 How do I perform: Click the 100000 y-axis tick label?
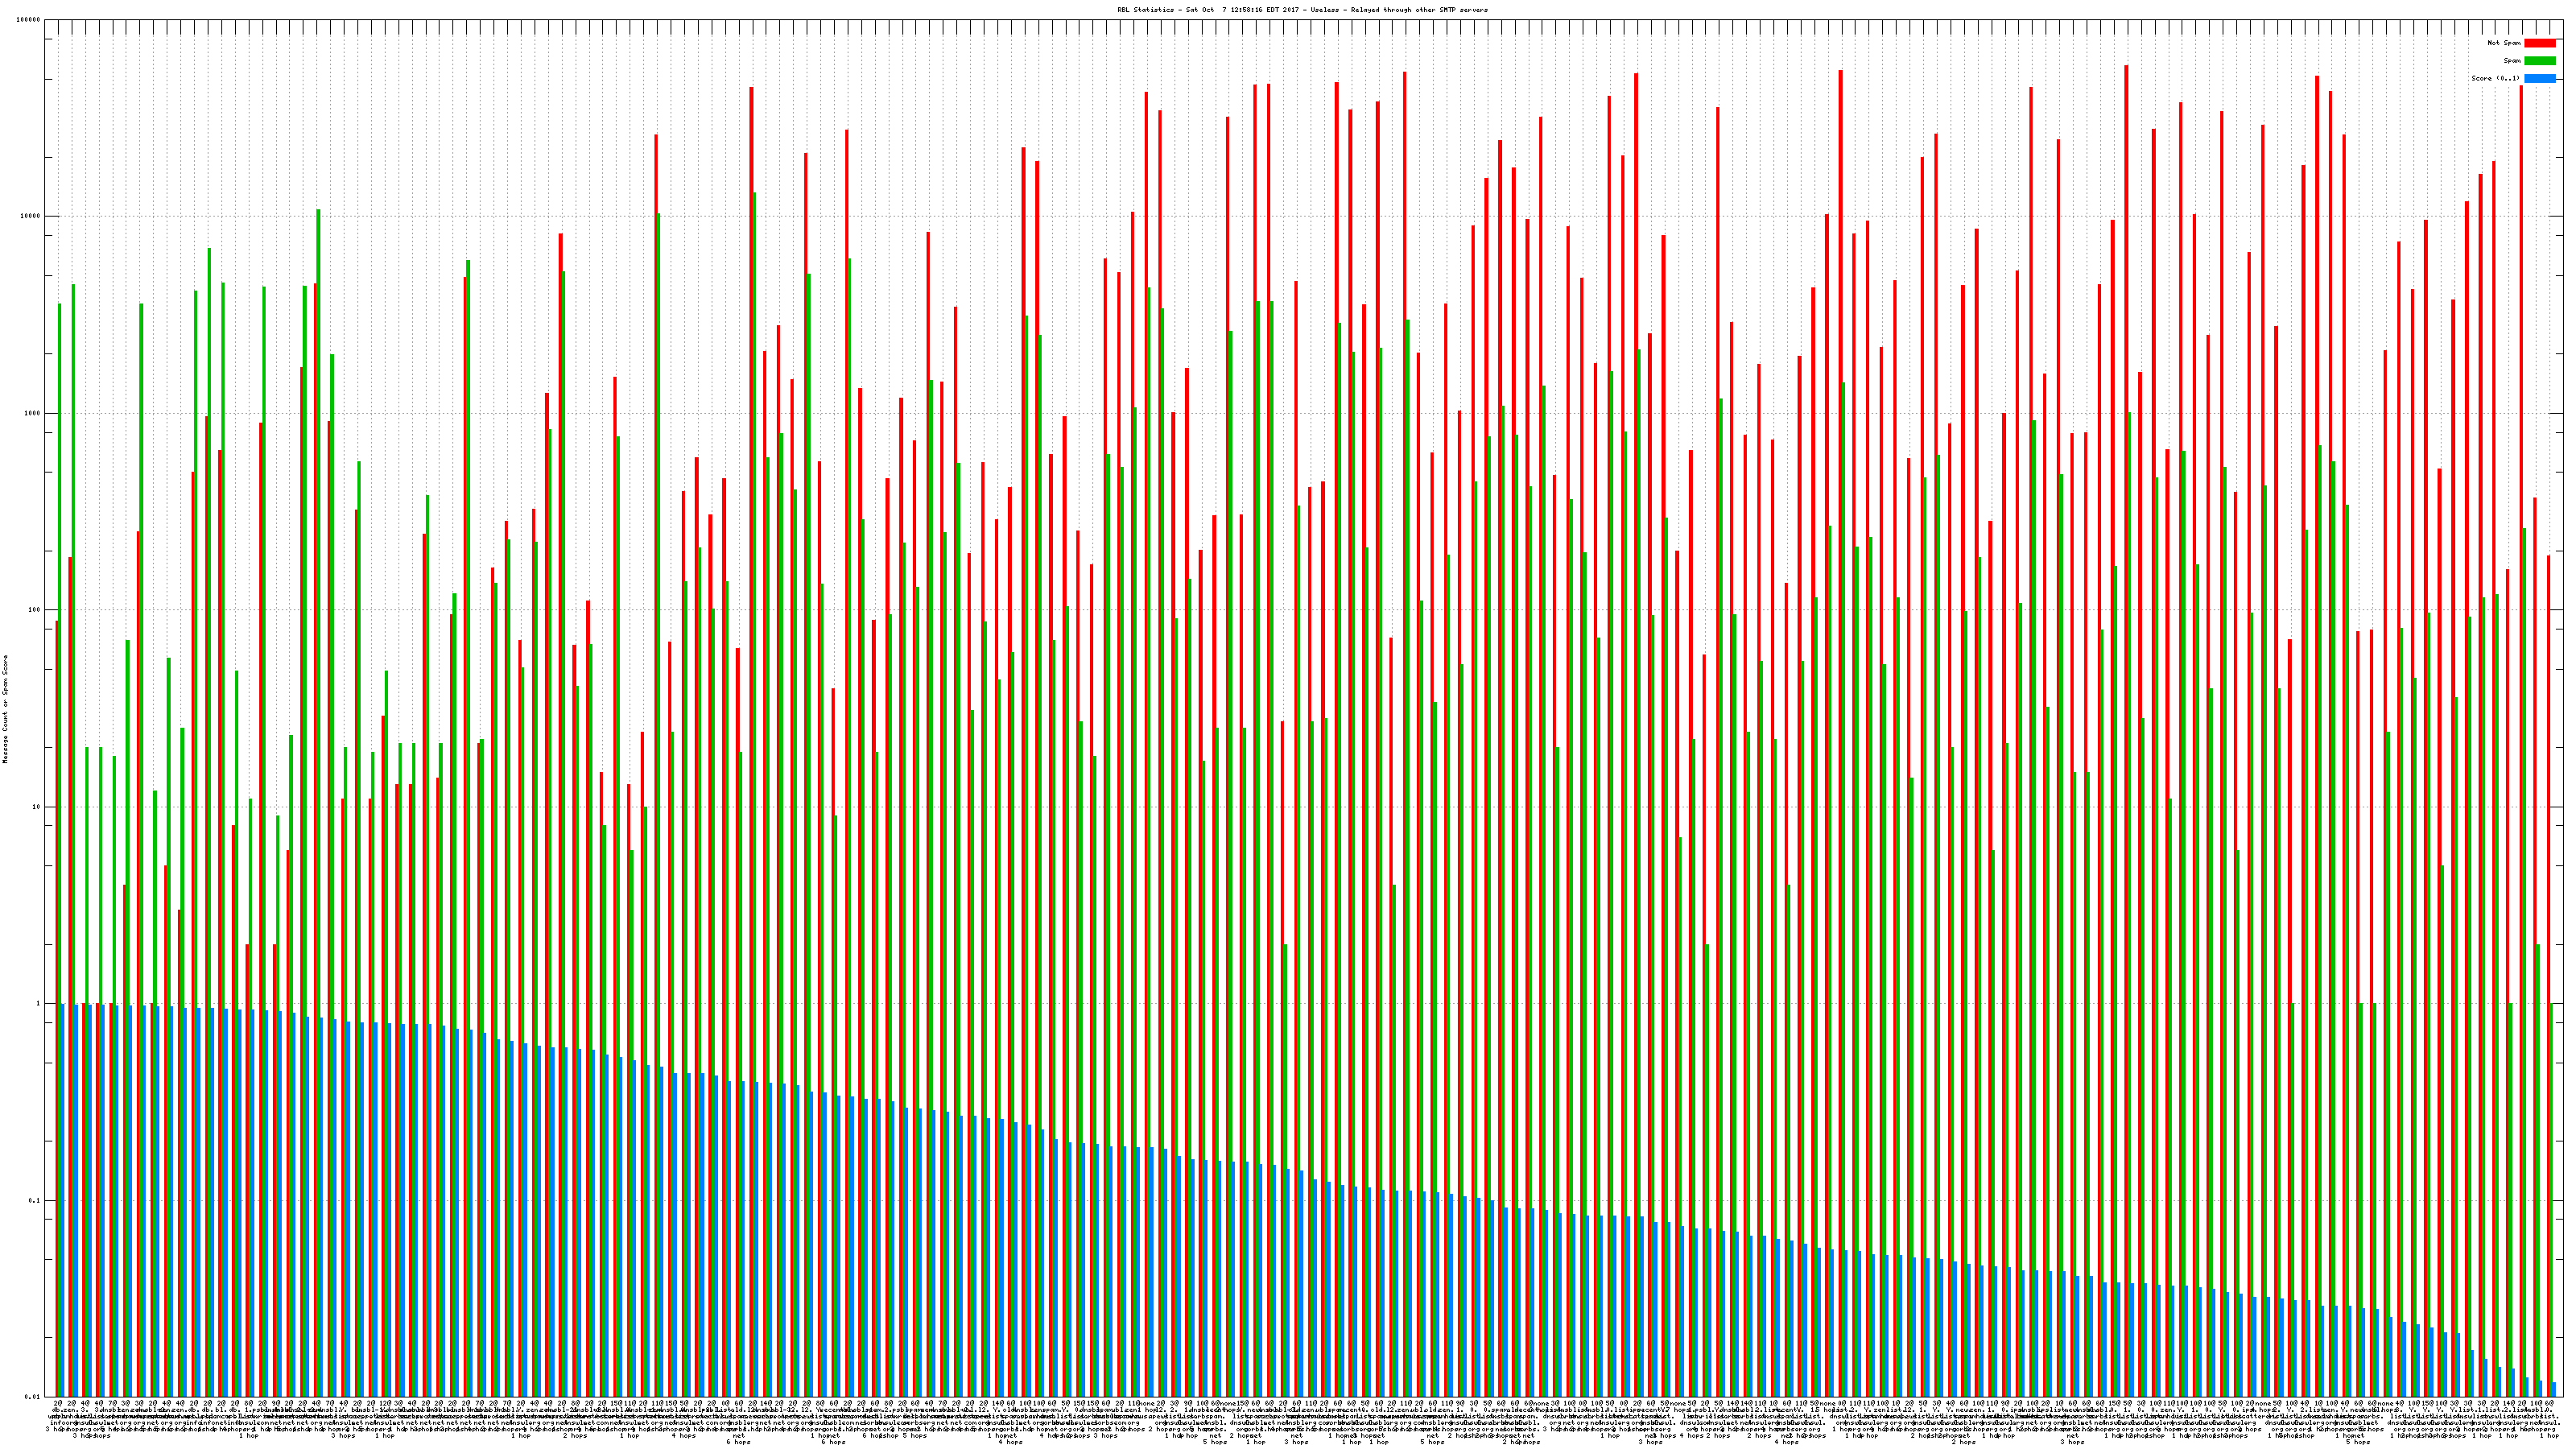tap(29, 20)
